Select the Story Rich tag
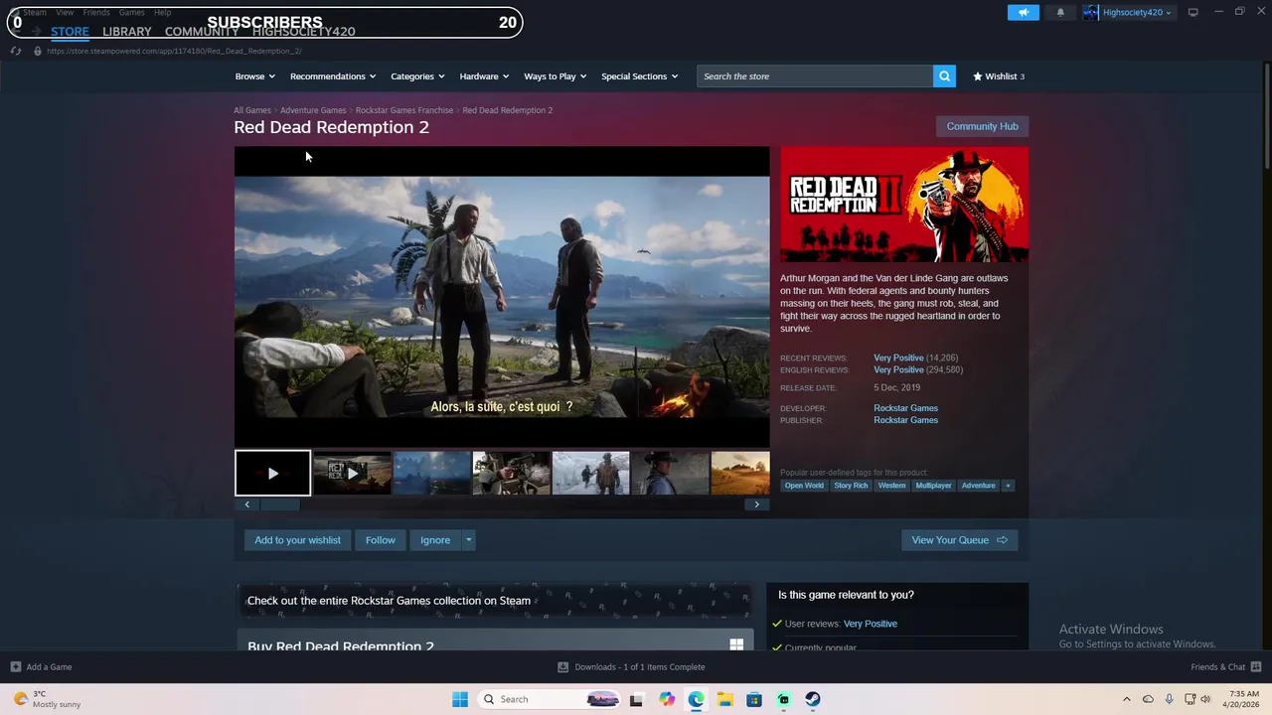 tap(851, 486)
